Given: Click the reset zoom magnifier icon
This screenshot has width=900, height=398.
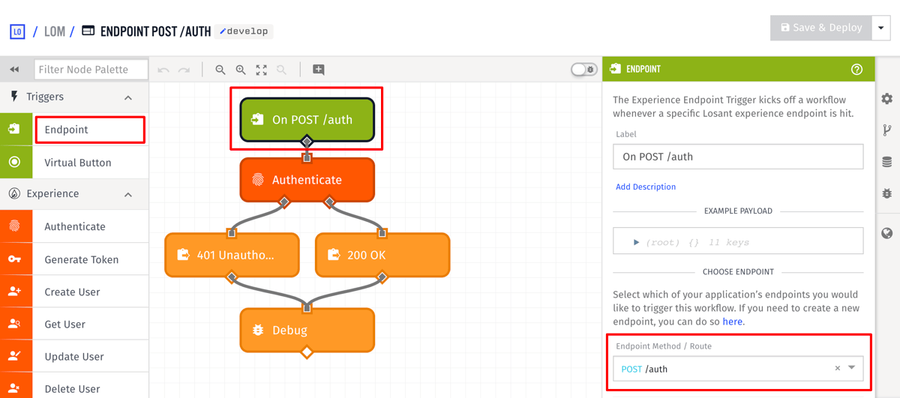Looking at the screenshot, I should coord(282,70).
